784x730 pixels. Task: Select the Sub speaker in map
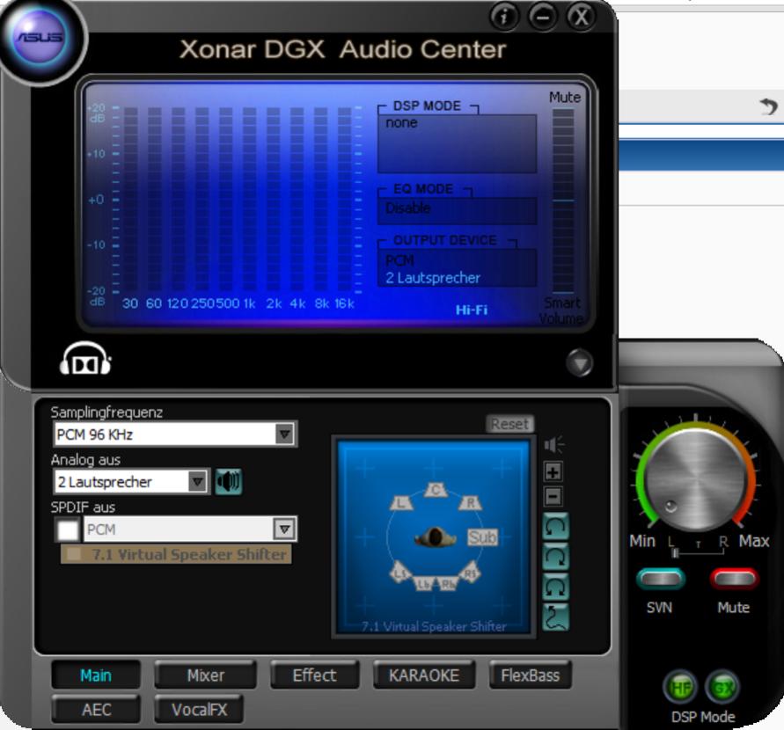[482, 537]
